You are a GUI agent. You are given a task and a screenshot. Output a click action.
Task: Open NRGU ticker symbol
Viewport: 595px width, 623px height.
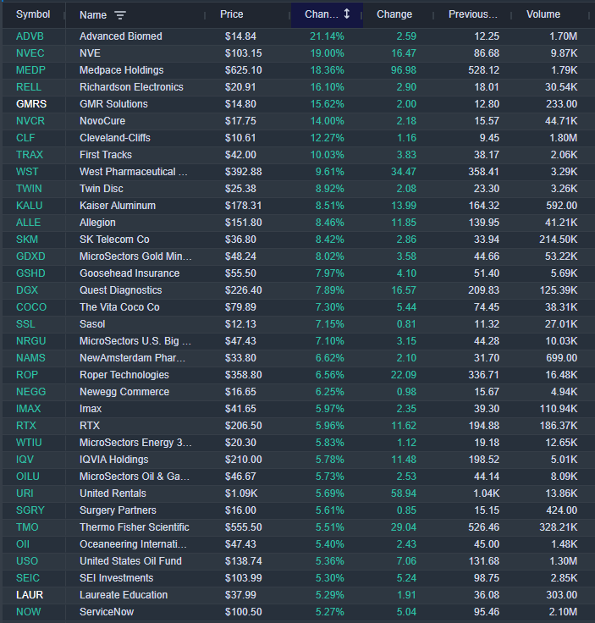[x=31, y=341]
